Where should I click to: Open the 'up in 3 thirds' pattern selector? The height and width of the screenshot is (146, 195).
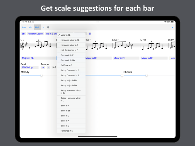pyautogui.click(x=52, y=34)
